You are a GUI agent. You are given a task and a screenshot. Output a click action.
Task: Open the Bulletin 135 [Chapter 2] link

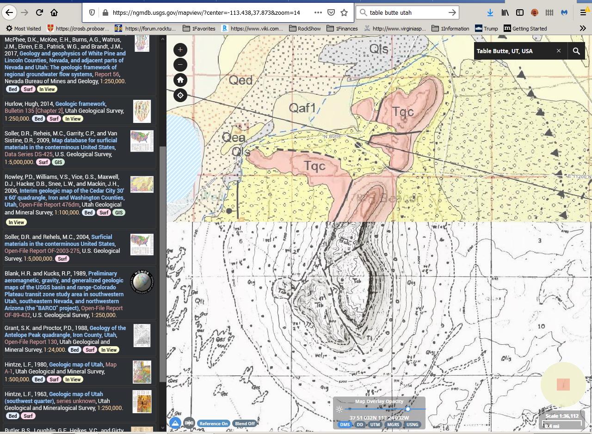pyautogui.click(x=34, y=111)
